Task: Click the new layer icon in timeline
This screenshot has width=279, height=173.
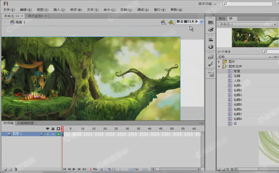Action: (x=5, y=169)
